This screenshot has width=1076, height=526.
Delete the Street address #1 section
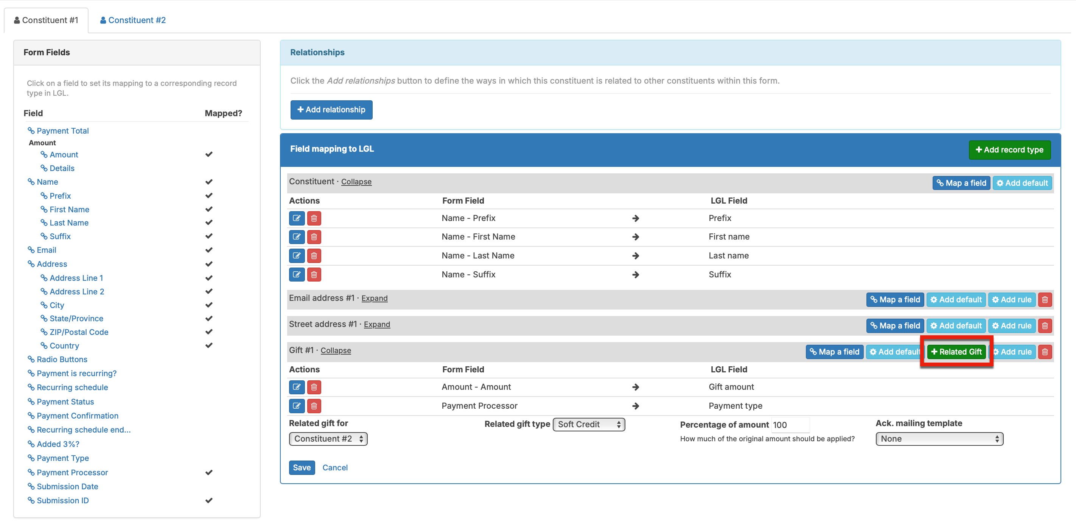pyautogui.click(x=1045, y=325)
